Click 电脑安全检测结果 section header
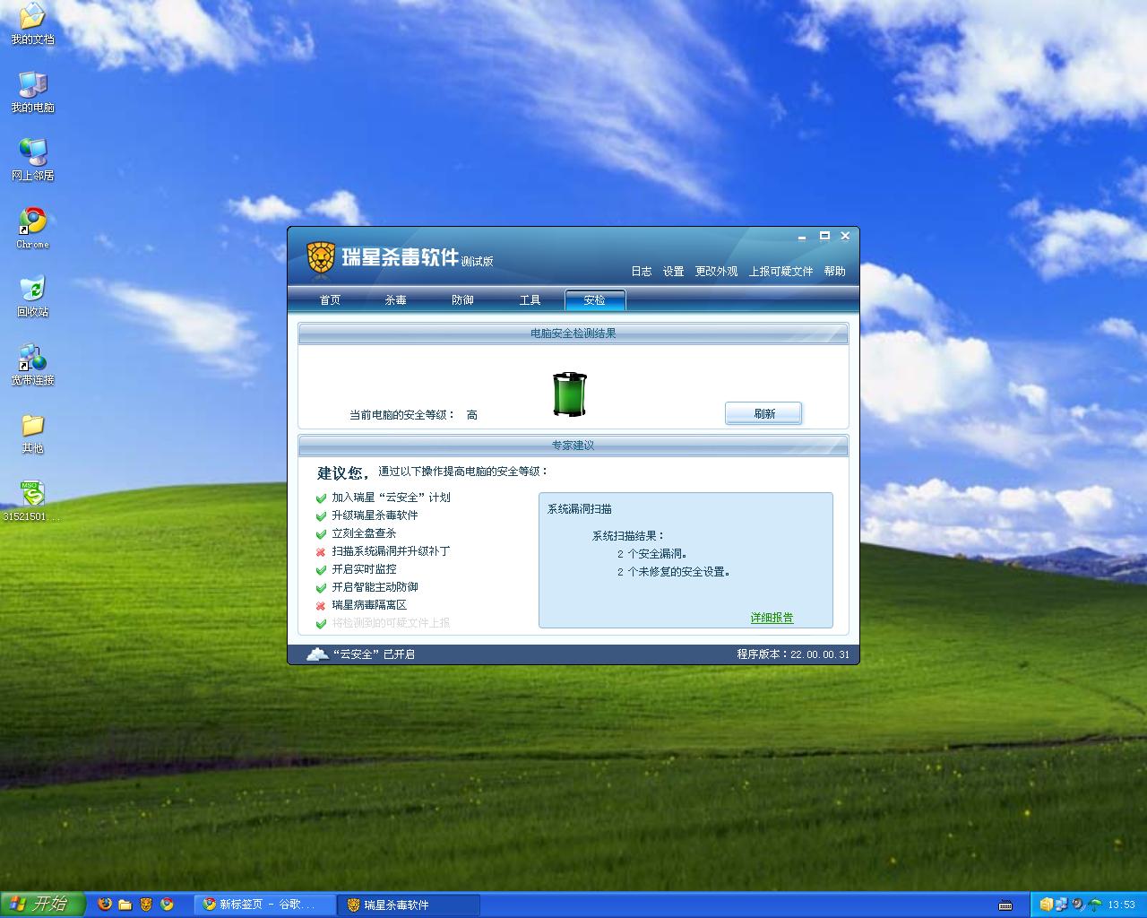The width and height of the screenshot is (1147, 918). pyautogui.click(x=573, y=333)
